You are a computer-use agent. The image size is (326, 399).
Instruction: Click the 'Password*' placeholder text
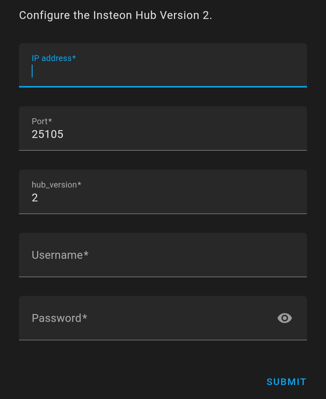coord(59,318)
